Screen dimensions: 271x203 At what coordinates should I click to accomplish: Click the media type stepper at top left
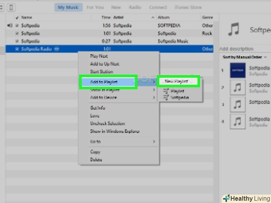1,7
